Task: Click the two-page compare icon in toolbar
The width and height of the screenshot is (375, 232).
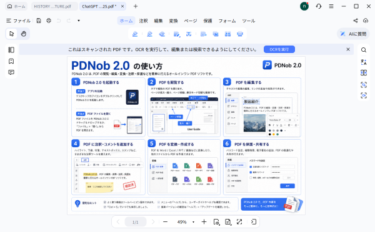Action: point(227,34)
